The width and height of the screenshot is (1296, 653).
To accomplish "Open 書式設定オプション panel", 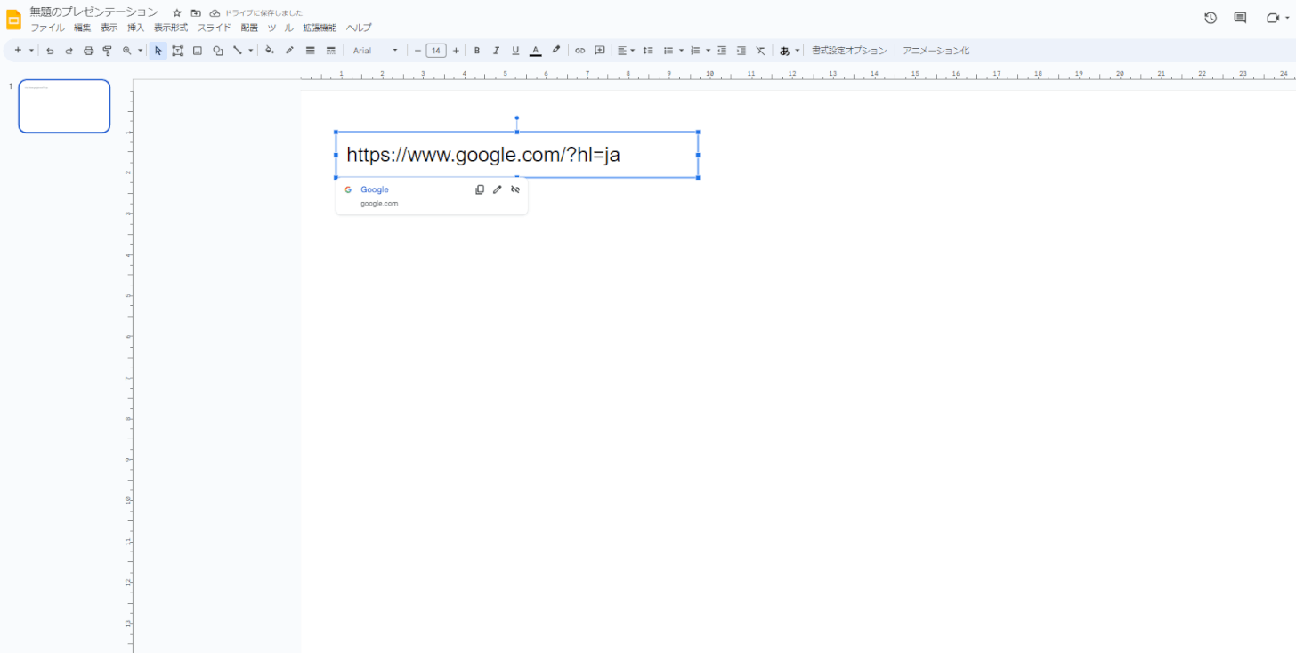I will tap(849, 51).
